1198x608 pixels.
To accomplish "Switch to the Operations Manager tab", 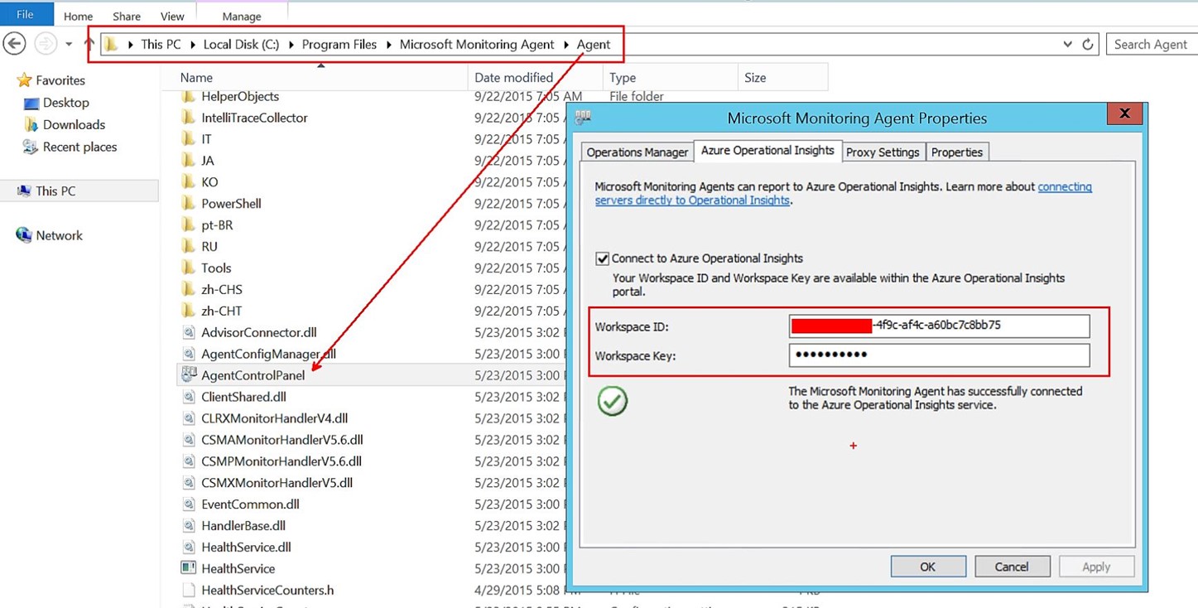I will tap(637, 152).
